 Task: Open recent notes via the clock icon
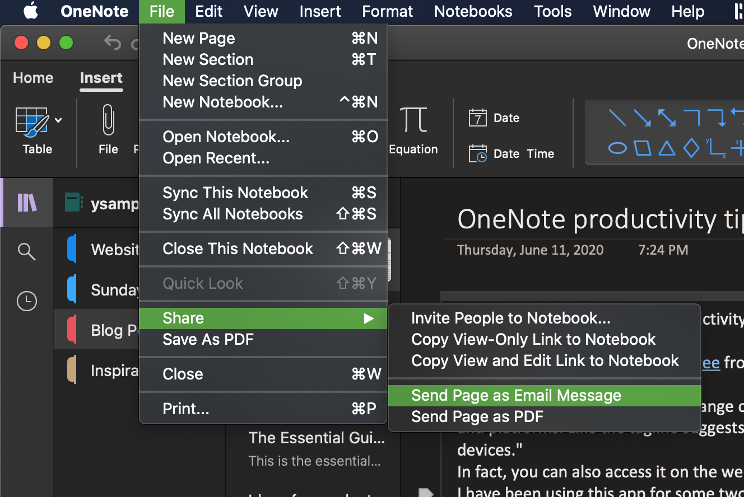(27, 301)
